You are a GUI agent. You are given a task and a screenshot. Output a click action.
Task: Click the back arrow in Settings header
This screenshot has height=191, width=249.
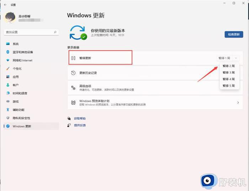[x=5, y=5]
